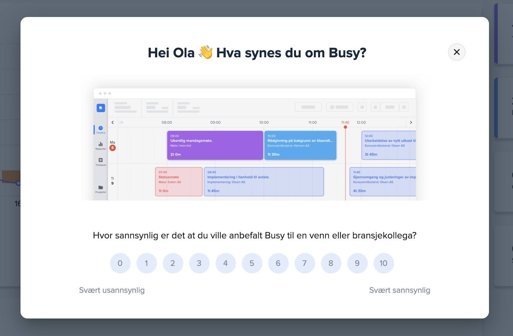This screenshot has height=336, width=513.
Task: Click the Busy timeline preview image
Action: 255,144
